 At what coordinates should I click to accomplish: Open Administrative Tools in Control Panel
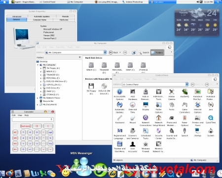[x=158, y=94]
